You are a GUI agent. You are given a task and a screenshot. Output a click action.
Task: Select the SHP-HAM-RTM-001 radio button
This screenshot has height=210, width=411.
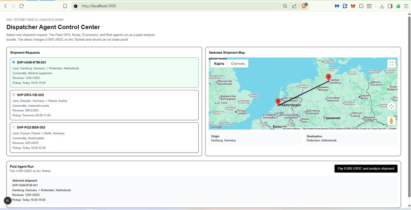click(x=14, y=62)
